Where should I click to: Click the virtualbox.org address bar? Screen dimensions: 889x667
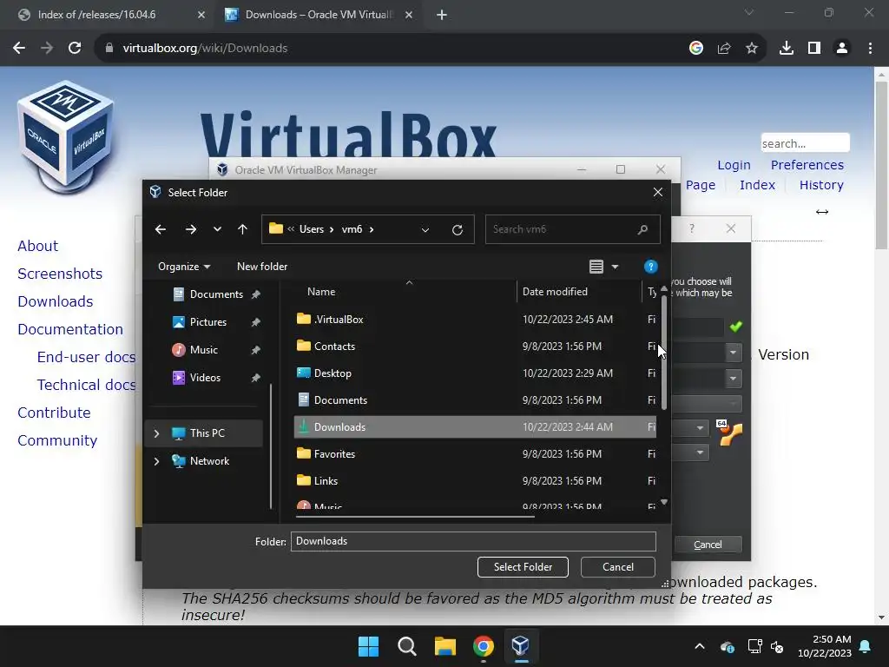coord(392,49)
